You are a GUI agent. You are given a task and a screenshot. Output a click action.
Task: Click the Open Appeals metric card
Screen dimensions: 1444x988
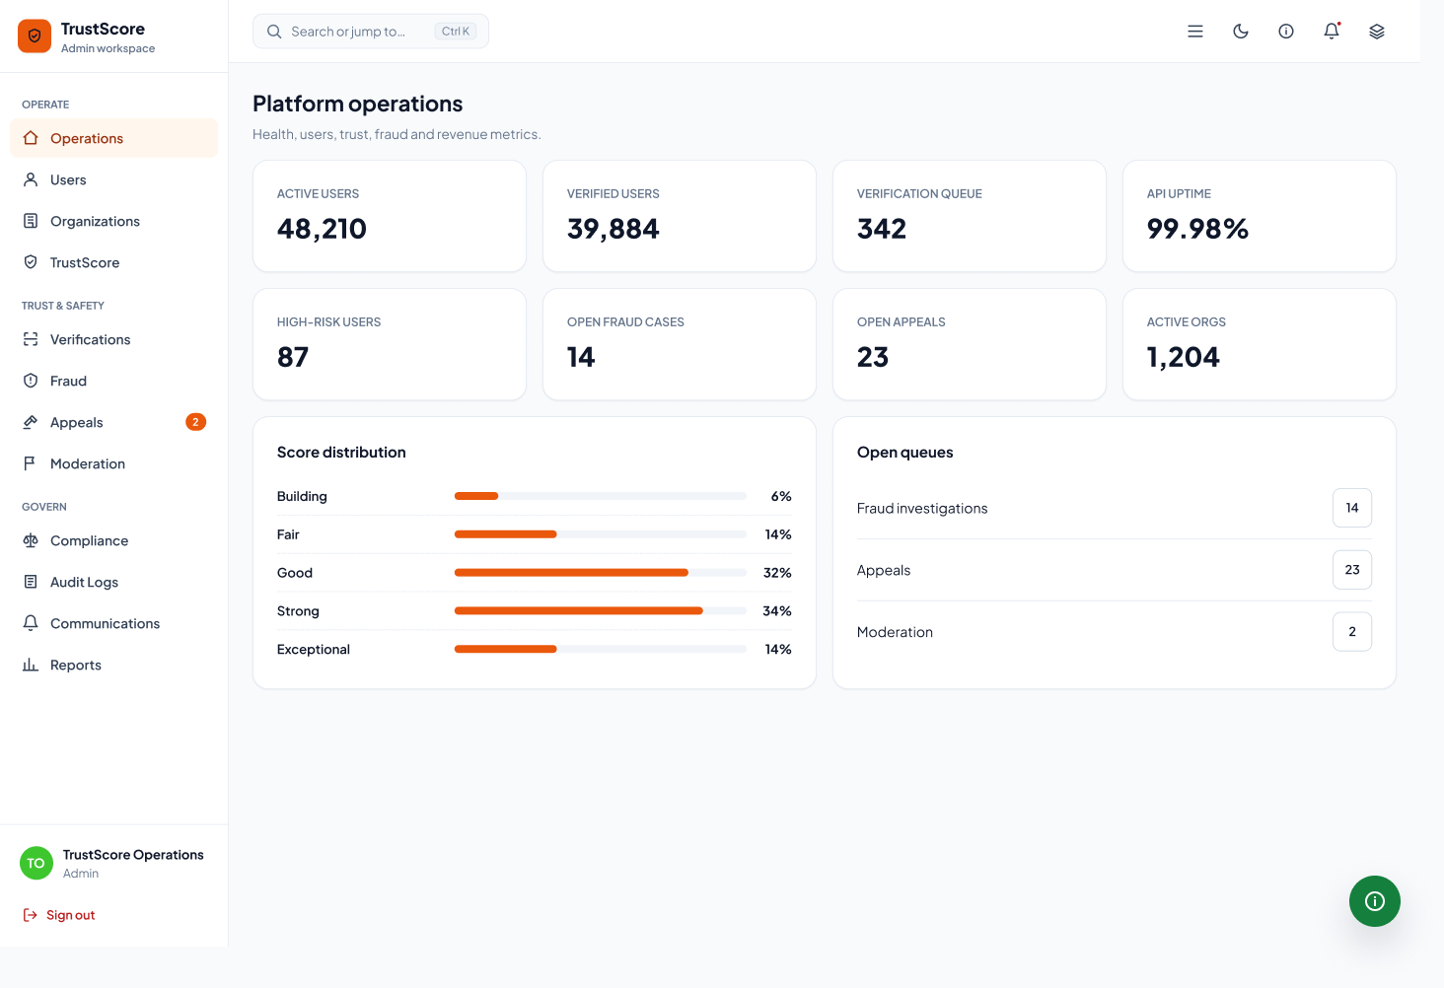[970, 344]
